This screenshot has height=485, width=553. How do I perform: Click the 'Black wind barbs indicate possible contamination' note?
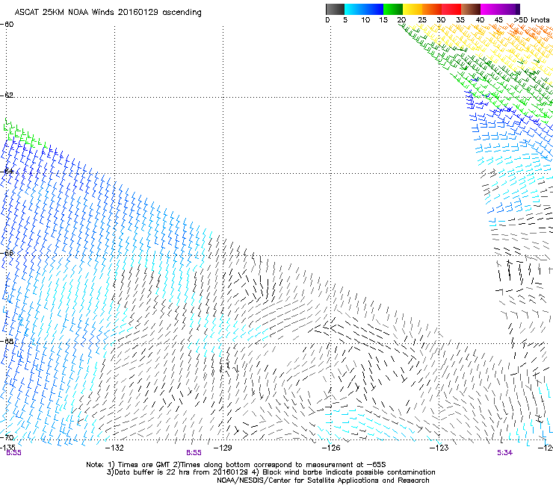tap(348, 472)
